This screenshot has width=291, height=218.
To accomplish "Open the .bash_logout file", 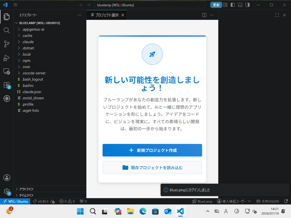I will click(x=50, y=79).
